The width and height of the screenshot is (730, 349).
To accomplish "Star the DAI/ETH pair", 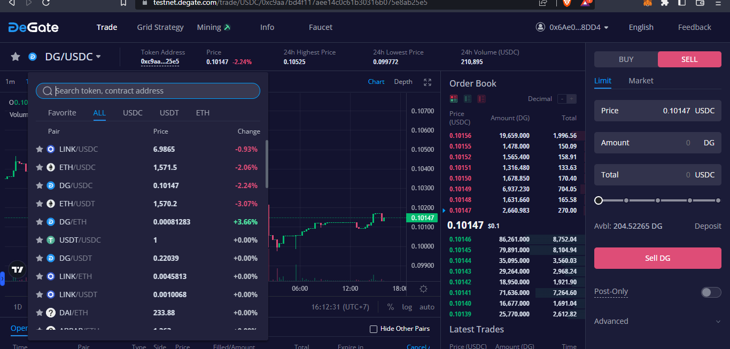I will click(40, 313).
